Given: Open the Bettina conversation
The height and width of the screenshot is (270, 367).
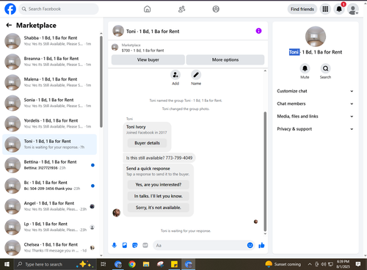Looking at the screenshot, I should [50, 165].
